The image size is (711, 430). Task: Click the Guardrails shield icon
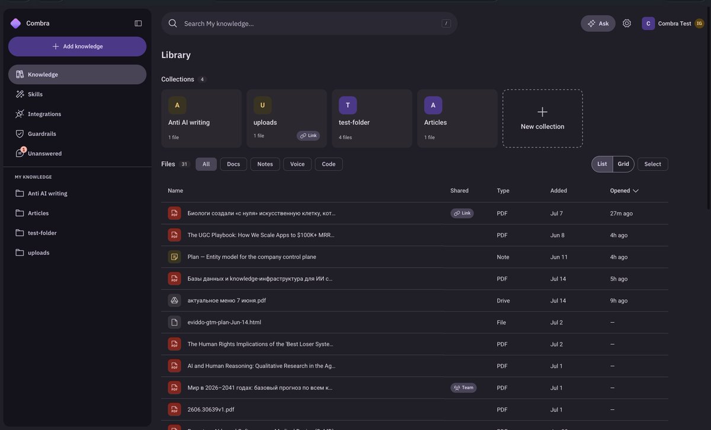(20, 134)
